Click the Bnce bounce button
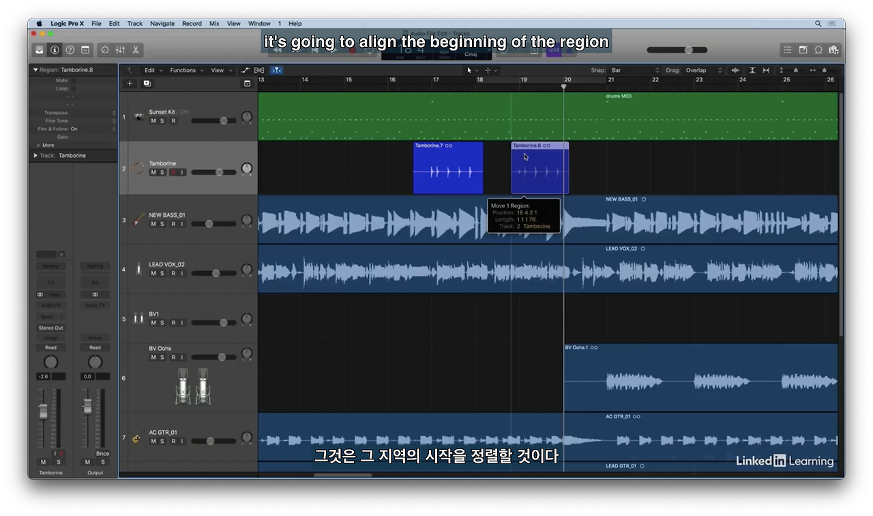Screen dimensions: 873x516 point(102,453)
